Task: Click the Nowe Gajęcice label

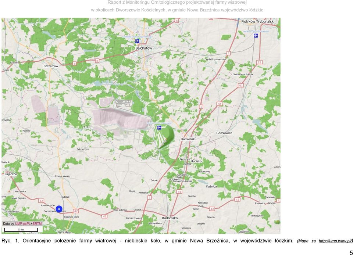Action: pyautogui.click(x=19, y=198)
